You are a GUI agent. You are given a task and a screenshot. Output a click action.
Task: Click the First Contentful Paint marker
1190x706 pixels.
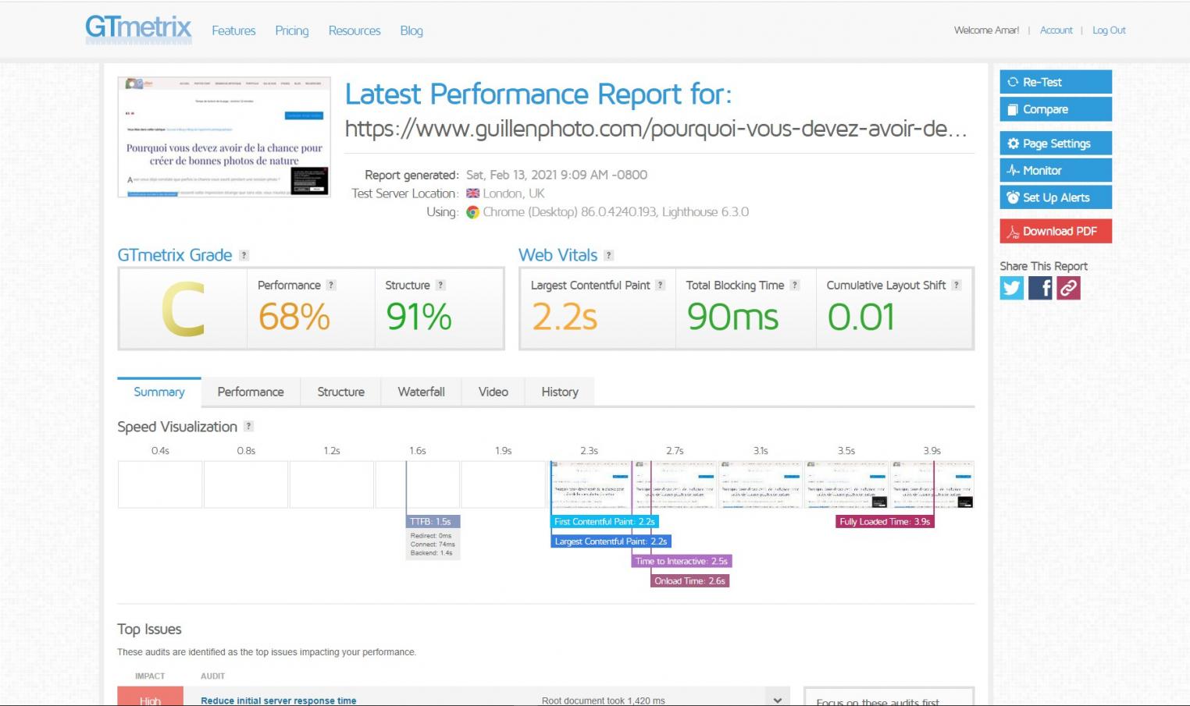tap(604, 522)
